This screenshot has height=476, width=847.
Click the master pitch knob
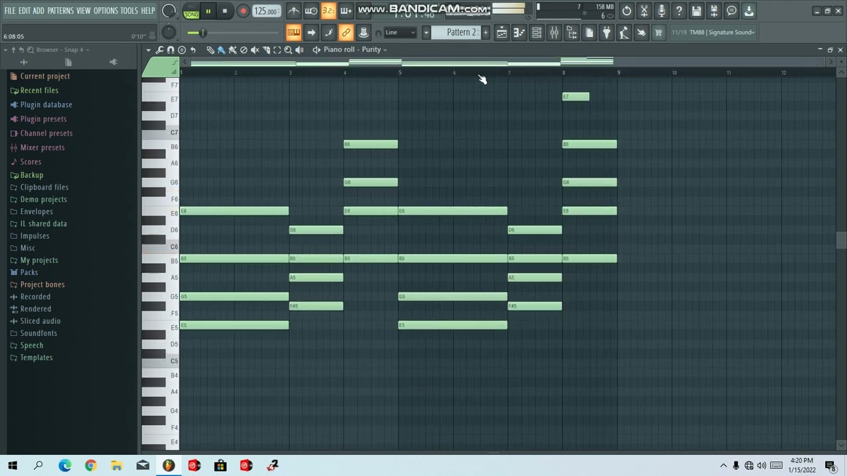169,32
